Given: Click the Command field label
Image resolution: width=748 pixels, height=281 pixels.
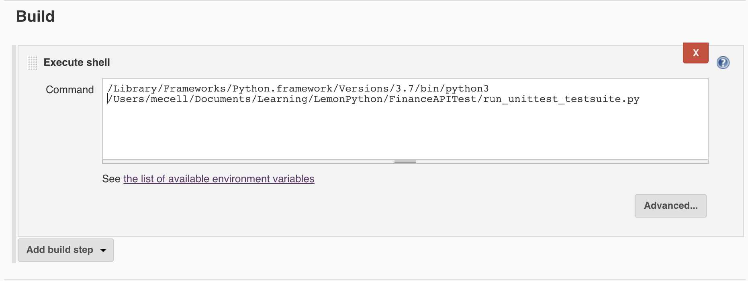Looking at the screenshot, I should tap(69, 90).
